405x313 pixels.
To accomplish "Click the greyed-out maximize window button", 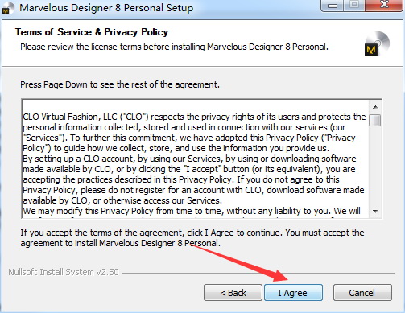I will pyautogui.click(x=354, y=5).
